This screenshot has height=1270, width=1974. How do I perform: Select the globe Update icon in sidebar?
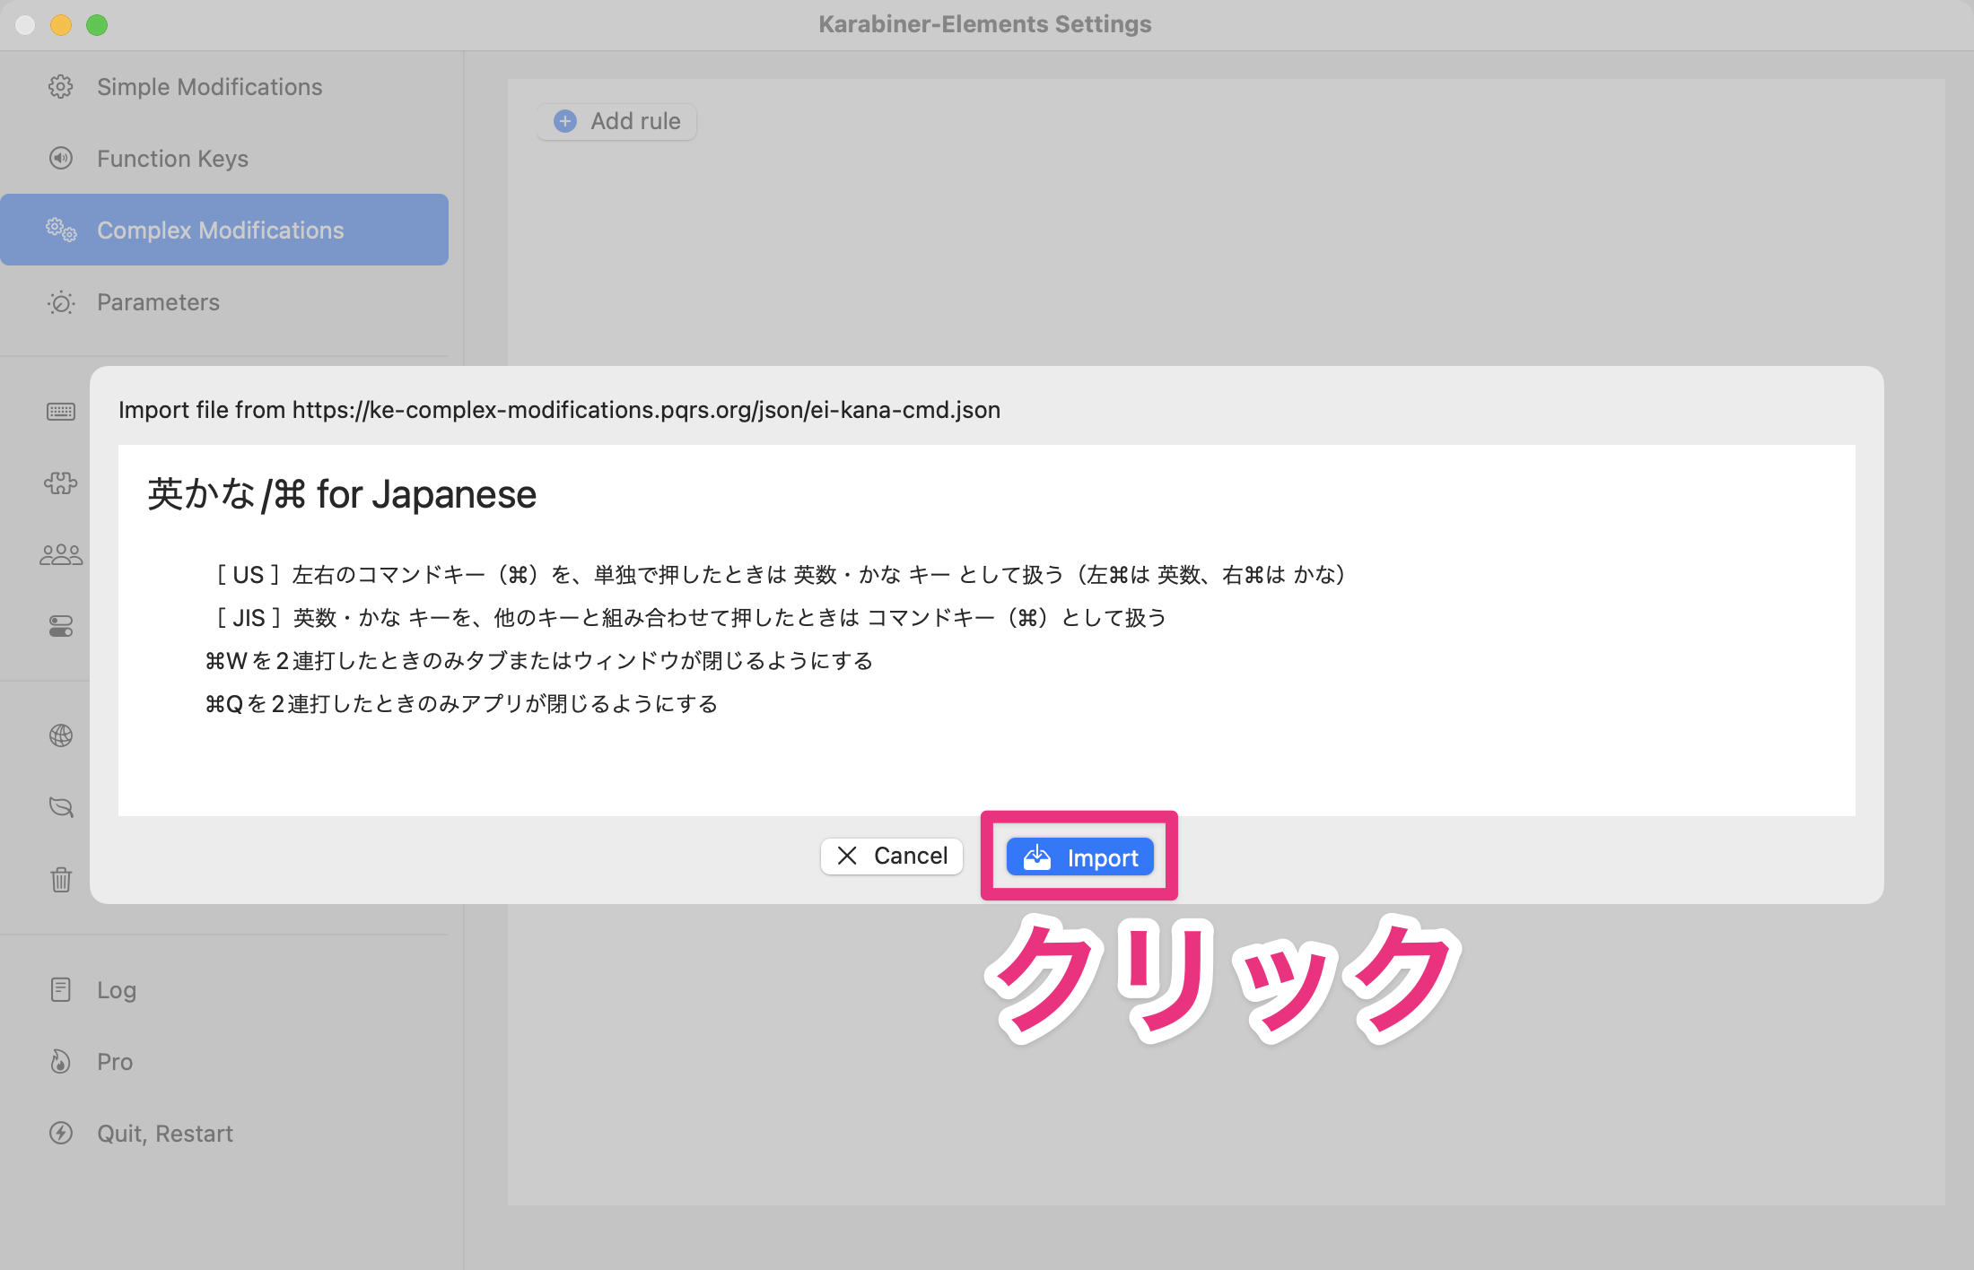point(60,735)
